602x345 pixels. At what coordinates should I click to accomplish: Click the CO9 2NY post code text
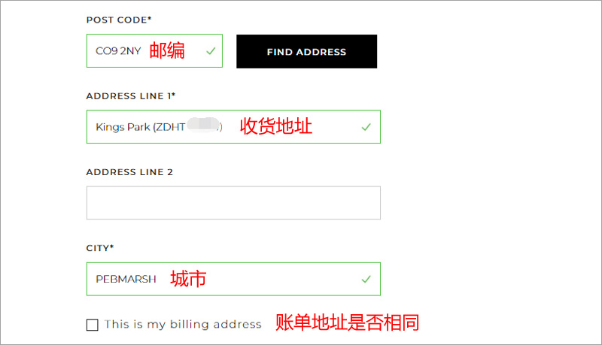(x=118, y=52)
